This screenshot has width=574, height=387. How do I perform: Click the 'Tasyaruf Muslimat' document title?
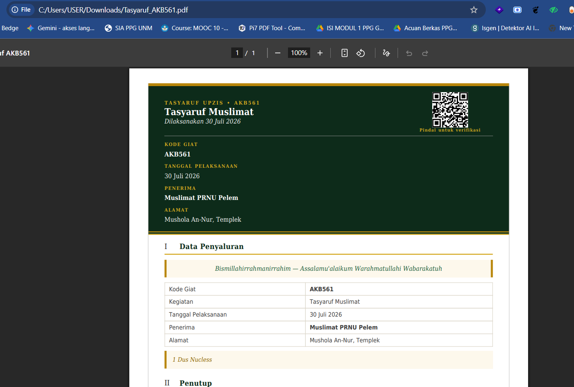point(209,112)
